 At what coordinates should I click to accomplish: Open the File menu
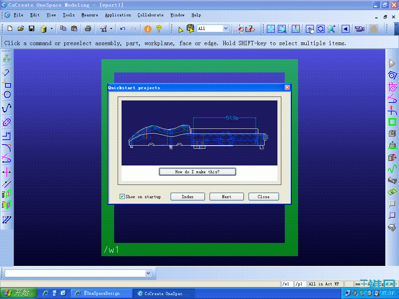coord(18,15)
